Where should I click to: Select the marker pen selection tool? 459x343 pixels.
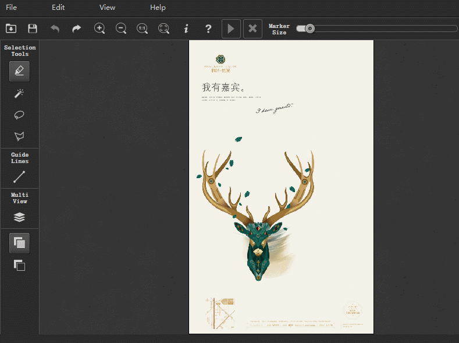pyautogui.click(x=19, y=71)
